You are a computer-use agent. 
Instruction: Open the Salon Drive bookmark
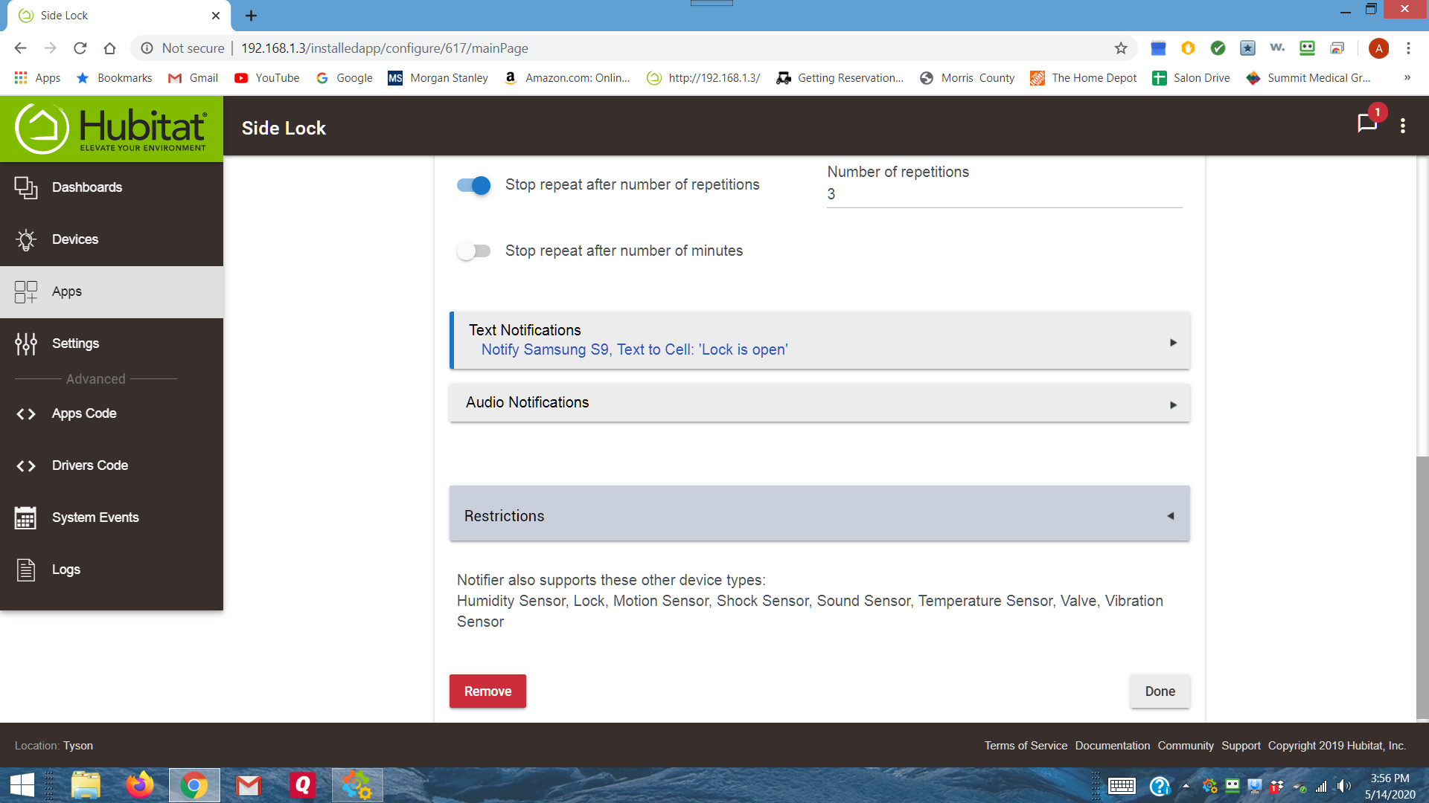tap(1191, 78)
